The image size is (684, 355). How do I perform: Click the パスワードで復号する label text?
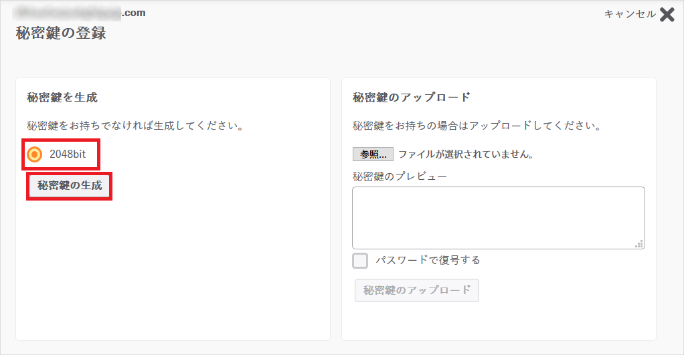(x=428, y=261)
